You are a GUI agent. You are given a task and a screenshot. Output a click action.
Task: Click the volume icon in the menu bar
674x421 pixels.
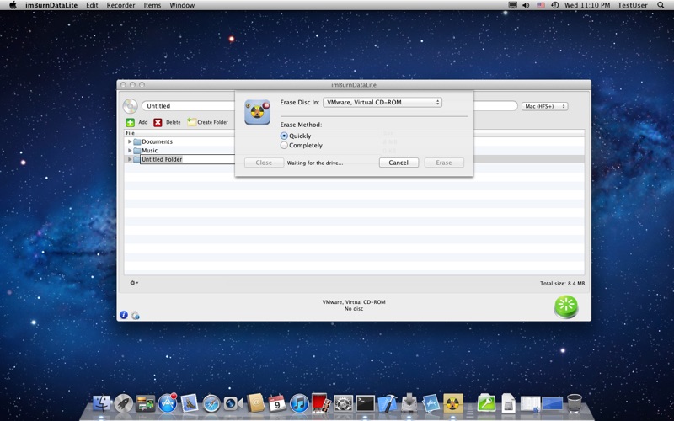pos(526,5)
